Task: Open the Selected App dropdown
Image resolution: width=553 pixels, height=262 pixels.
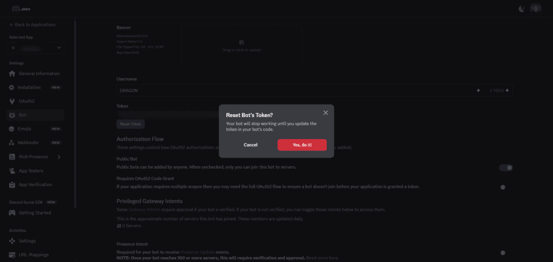Action: tap(35, 47)
